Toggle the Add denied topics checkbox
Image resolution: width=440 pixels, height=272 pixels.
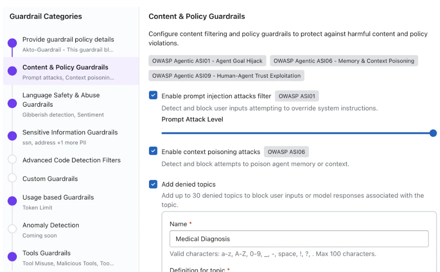click(153, 184)
